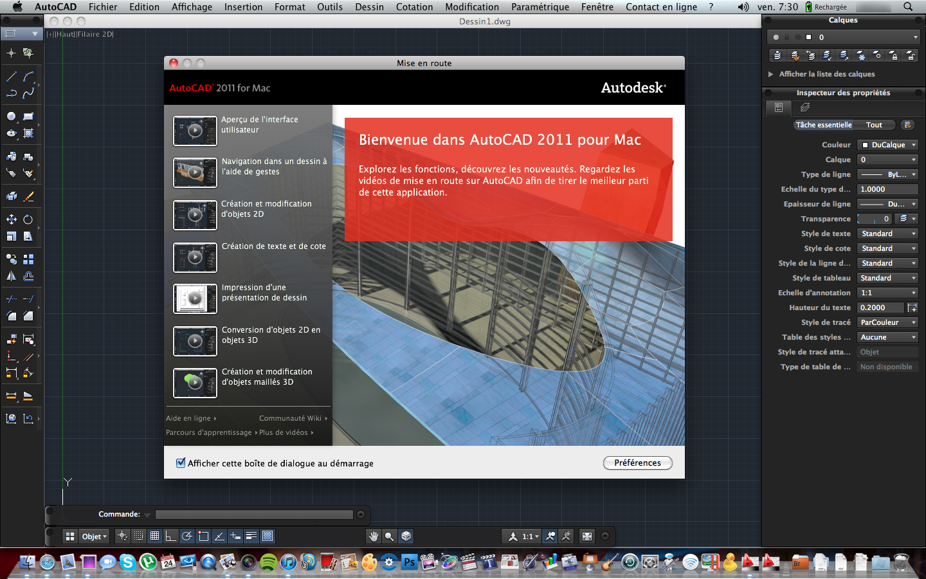The width and height of the screenshot is (926, 579).
Task: Click the Préférences button
Action: [637, 463]
